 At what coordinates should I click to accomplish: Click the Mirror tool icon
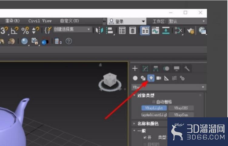coord(99,31)
